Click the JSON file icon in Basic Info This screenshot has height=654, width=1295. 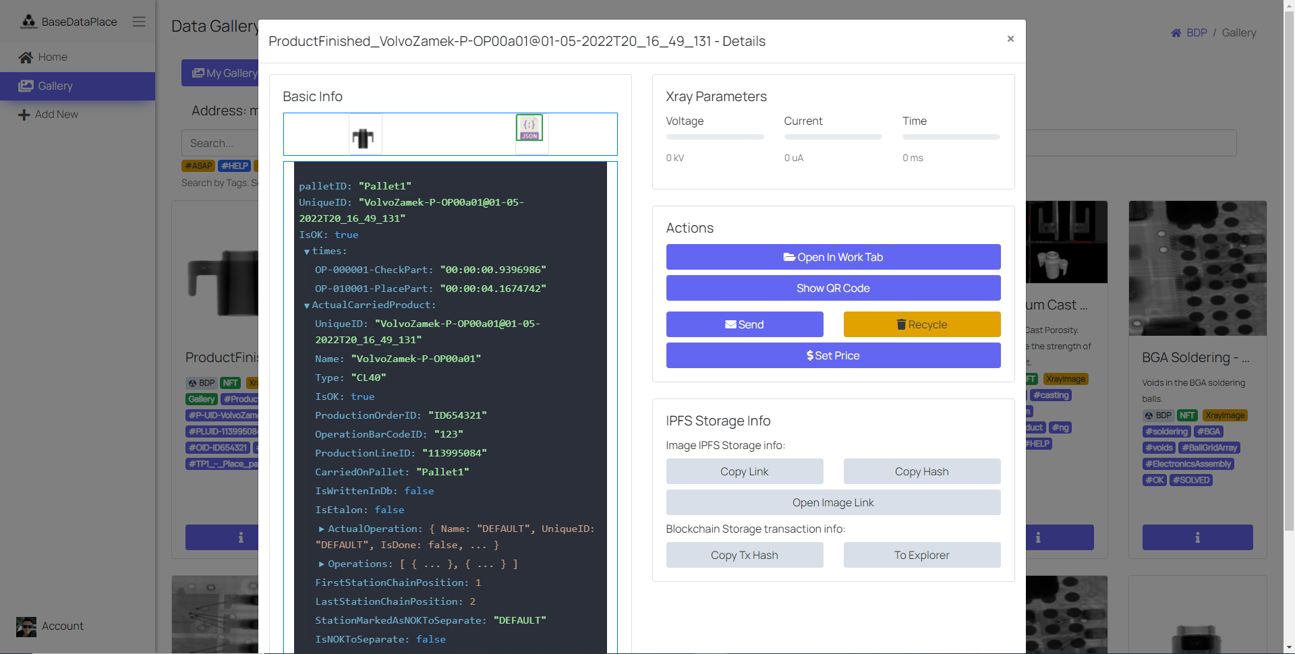click(x=529, y=128)
